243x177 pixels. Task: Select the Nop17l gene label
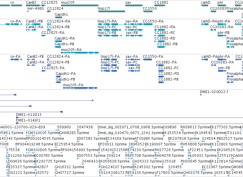click(104, 8)
